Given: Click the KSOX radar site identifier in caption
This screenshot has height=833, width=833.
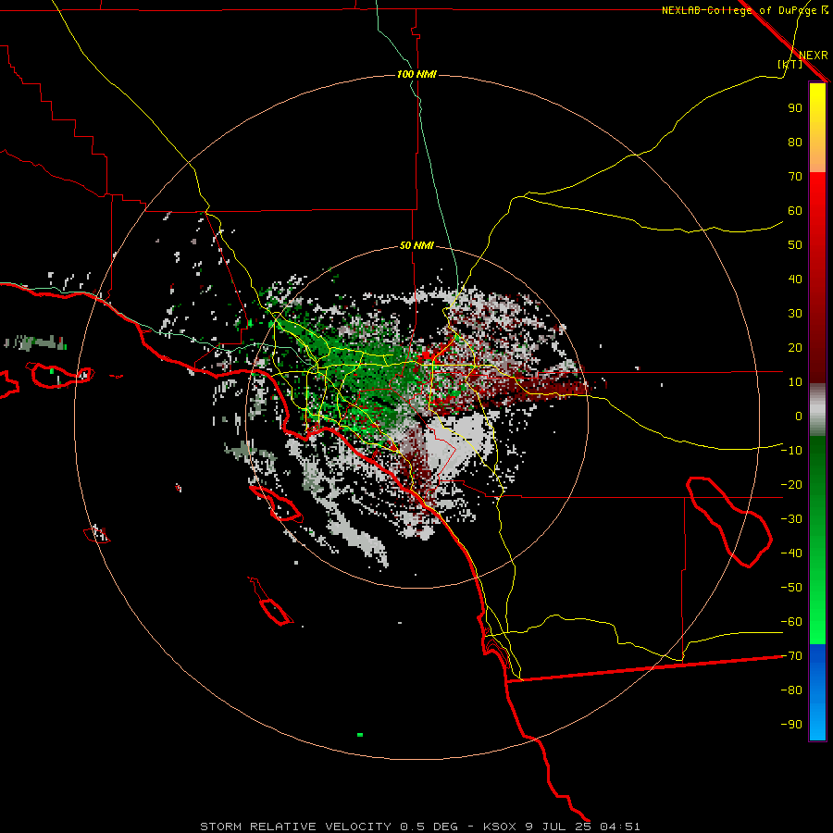Looking at the screenshot, I should coord(500,827).
